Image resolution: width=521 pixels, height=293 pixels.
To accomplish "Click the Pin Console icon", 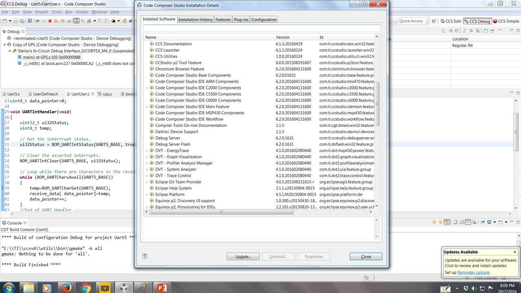I will coord(482,222).
